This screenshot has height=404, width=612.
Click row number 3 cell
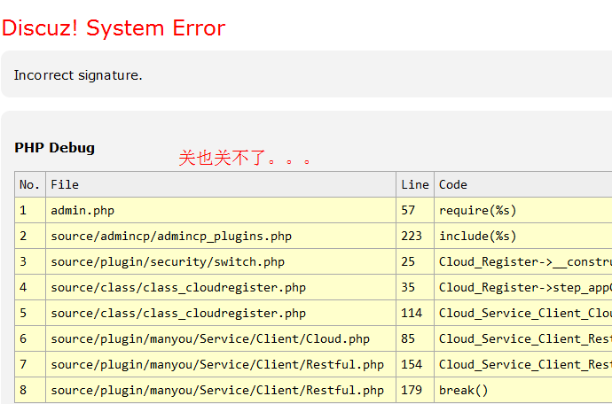[30, 261]
